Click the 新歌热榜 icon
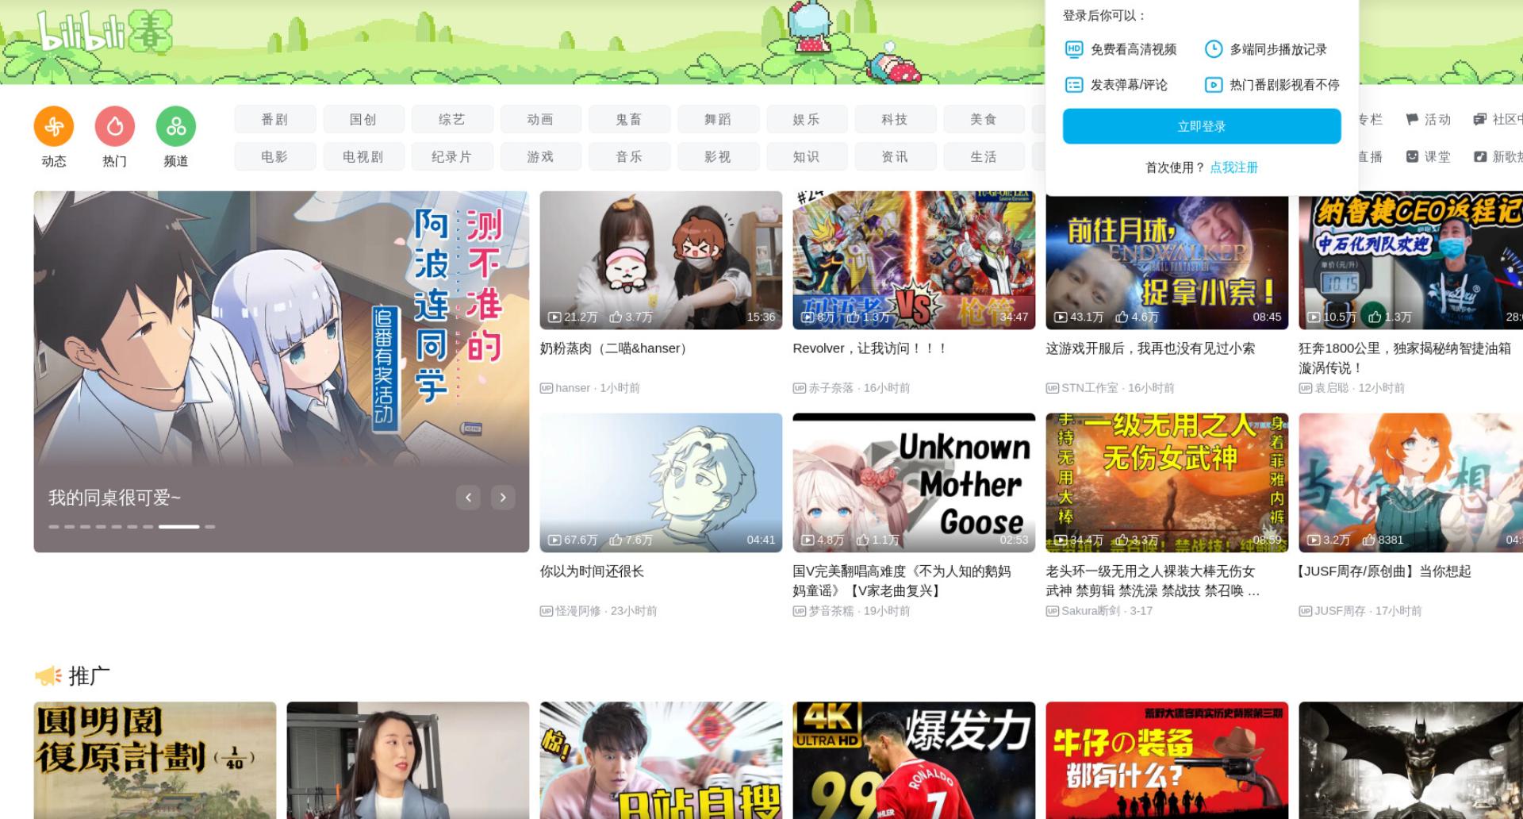The height and width of the screenshot is (819, 1523). (x=1479, y=156)
